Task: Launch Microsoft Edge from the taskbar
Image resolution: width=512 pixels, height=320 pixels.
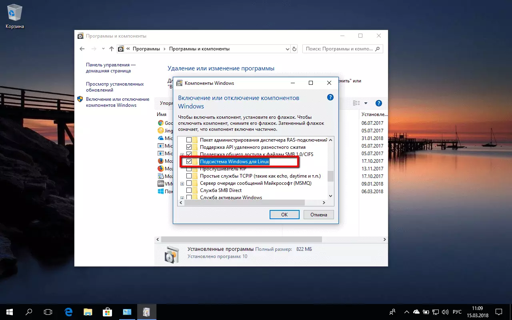Action: pyautogui.click(x=68, y=312)
